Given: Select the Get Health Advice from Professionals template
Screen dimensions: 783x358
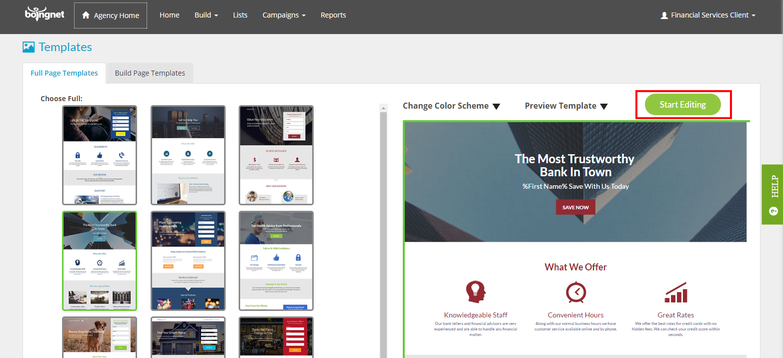Looking at the screenshot, I should 276,261.
